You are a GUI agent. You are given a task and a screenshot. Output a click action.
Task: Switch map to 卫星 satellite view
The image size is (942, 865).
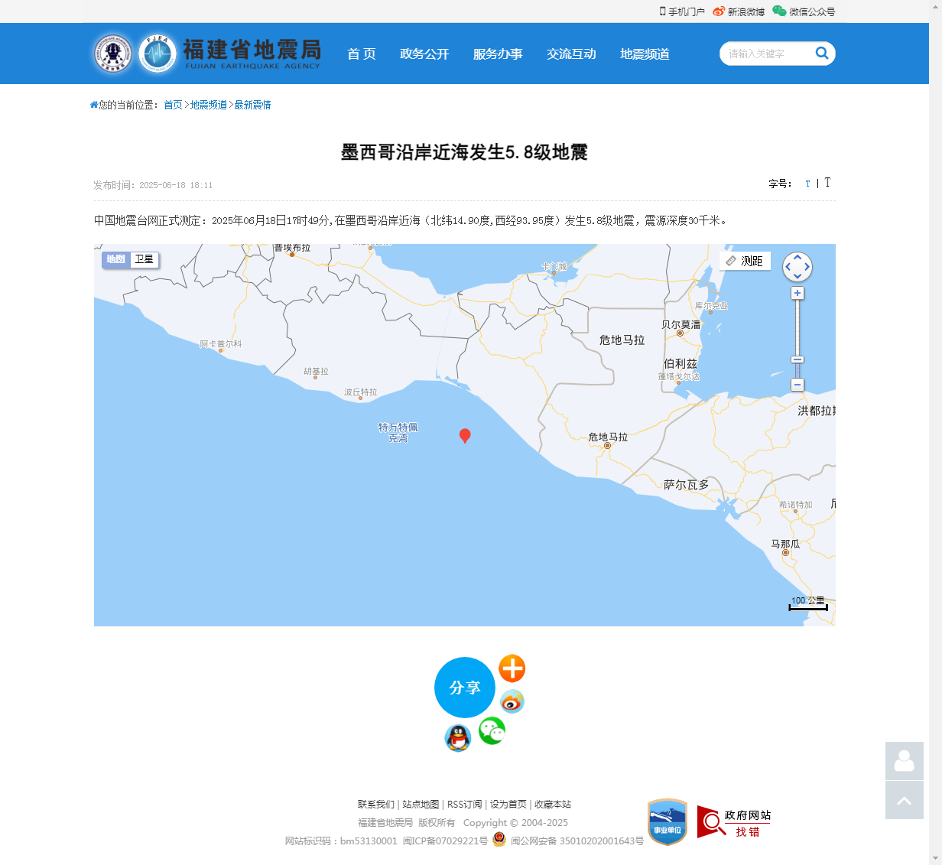(x=145, y=260)
